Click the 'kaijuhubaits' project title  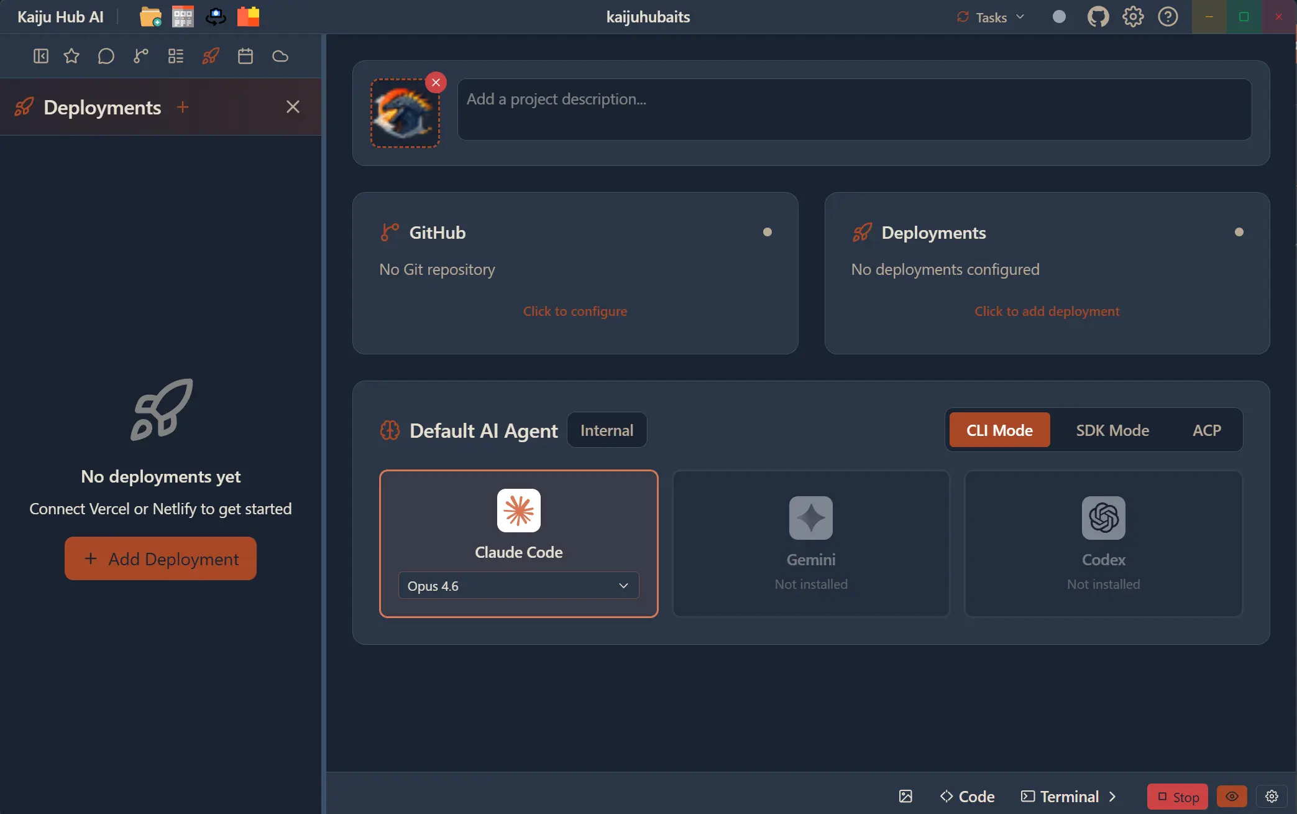point(648,17)
